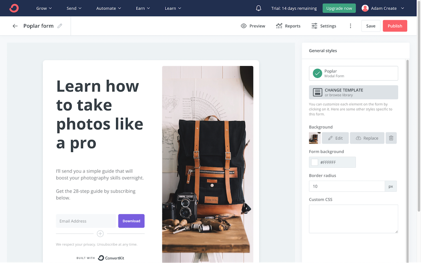Click the plus icon to add a field
Screen dimensions: 421x263
pos(100,234)
